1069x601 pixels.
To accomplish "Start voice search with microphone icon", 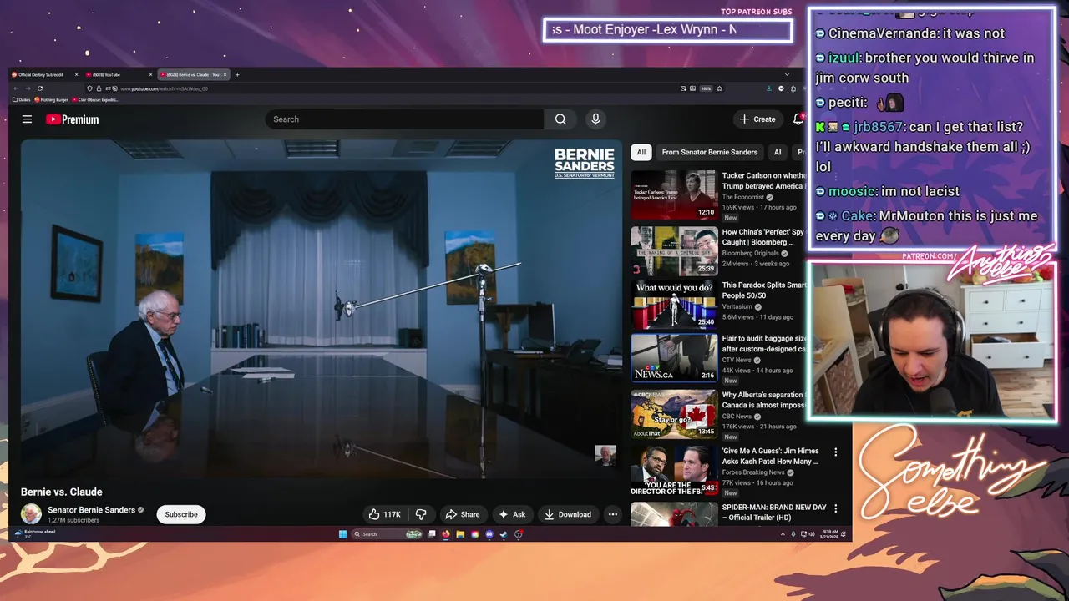I will (x=595, y=119).
